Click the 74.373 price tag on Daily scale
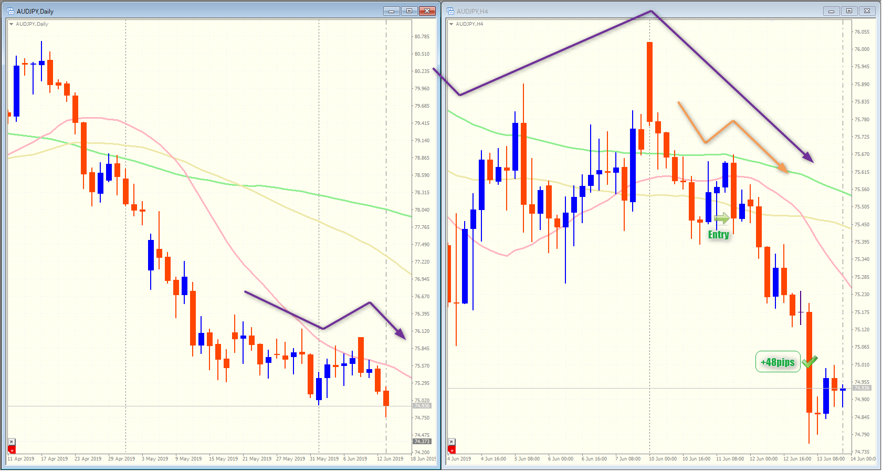 pos(422,442)
